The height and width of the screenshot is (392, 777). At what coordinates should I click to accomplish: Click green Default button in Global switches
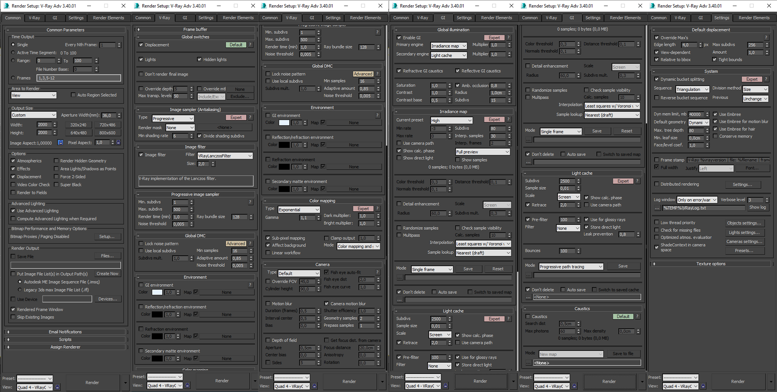(236, 45)
